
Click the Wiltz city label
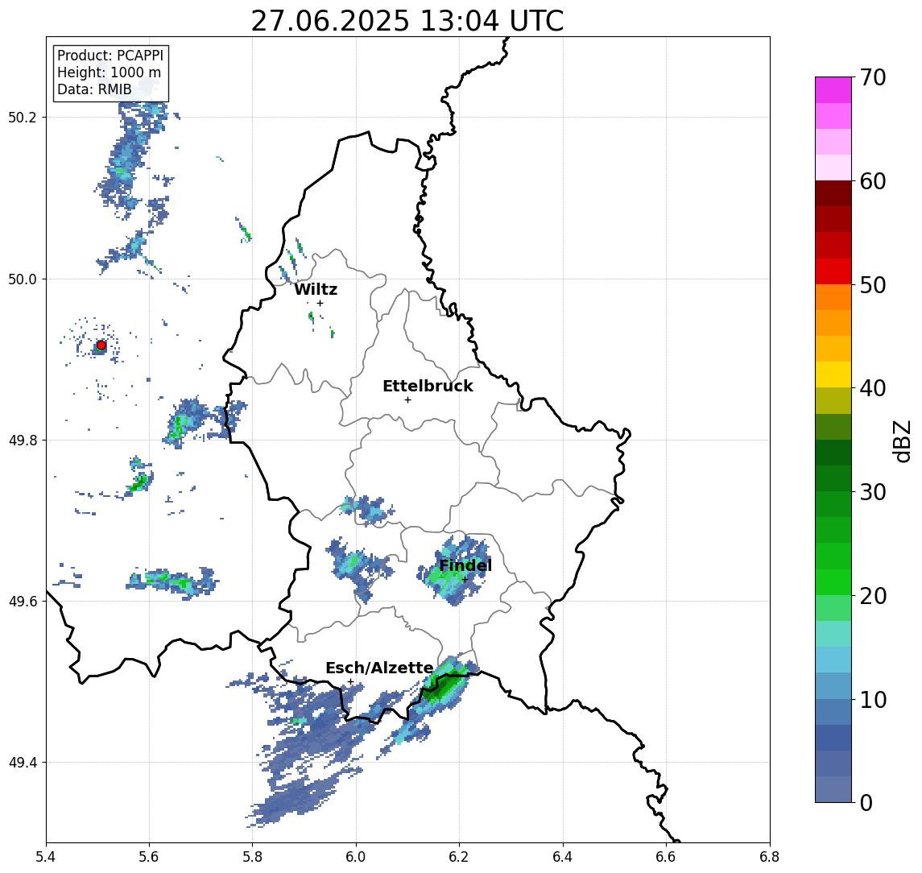point(316,289)
